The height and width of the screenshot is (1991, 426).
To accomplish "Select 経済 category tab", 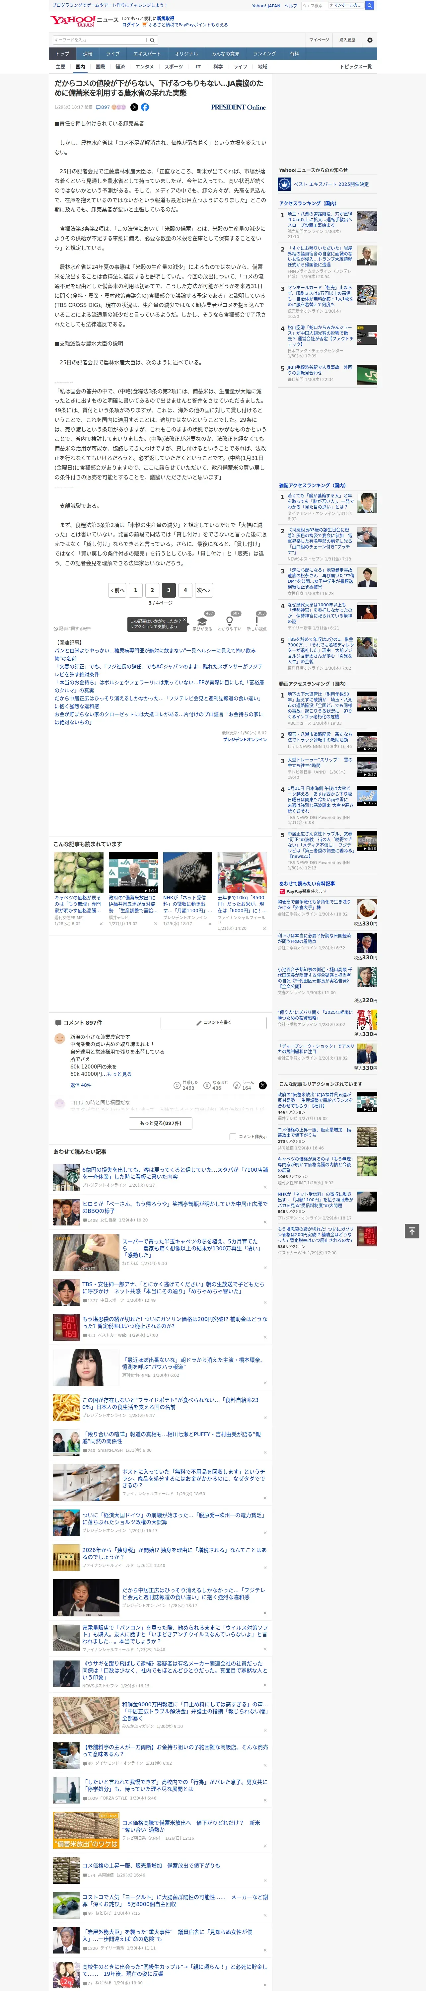I will point(120,66).
